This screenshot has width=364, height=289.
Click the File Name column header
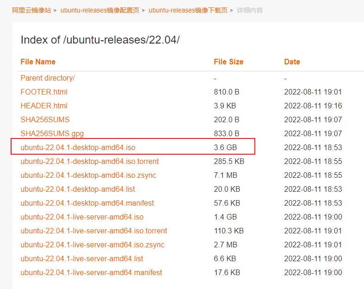38,62
